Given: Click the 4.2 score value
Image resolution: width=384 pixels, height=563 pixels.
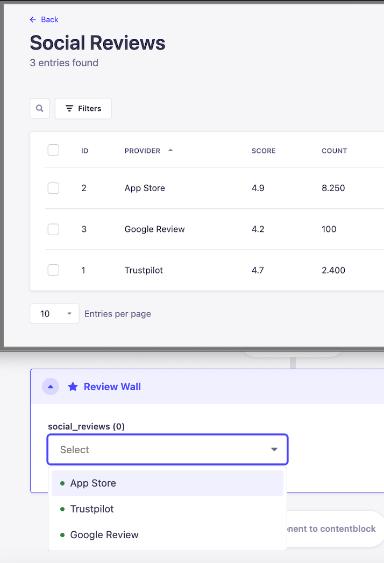Looking at the screenshot, I should click(x=258, y=229).
